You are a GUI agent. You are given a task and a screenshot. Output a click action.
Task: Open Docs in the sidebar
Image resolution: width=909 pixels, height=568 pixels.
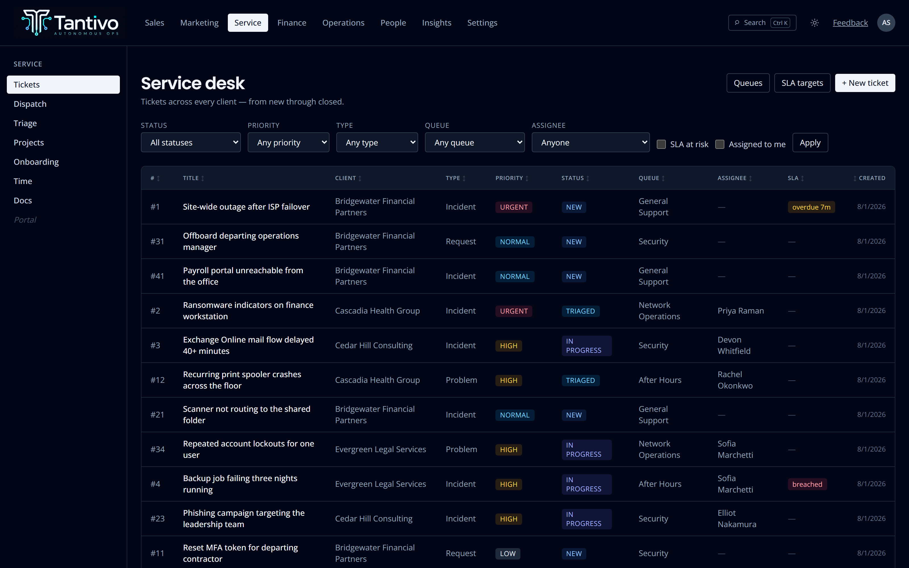tap(63, 200)
